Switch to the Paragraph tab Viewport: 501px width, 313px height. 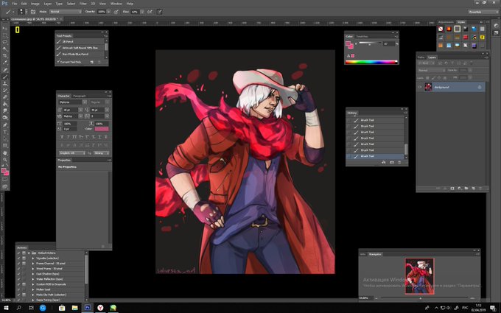(80, 96)
